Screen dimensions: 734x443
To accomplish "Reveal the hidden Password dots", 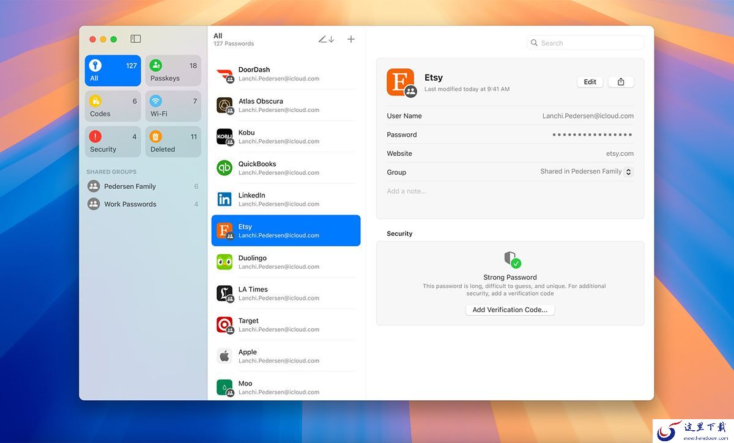I will tap(592, 134).
